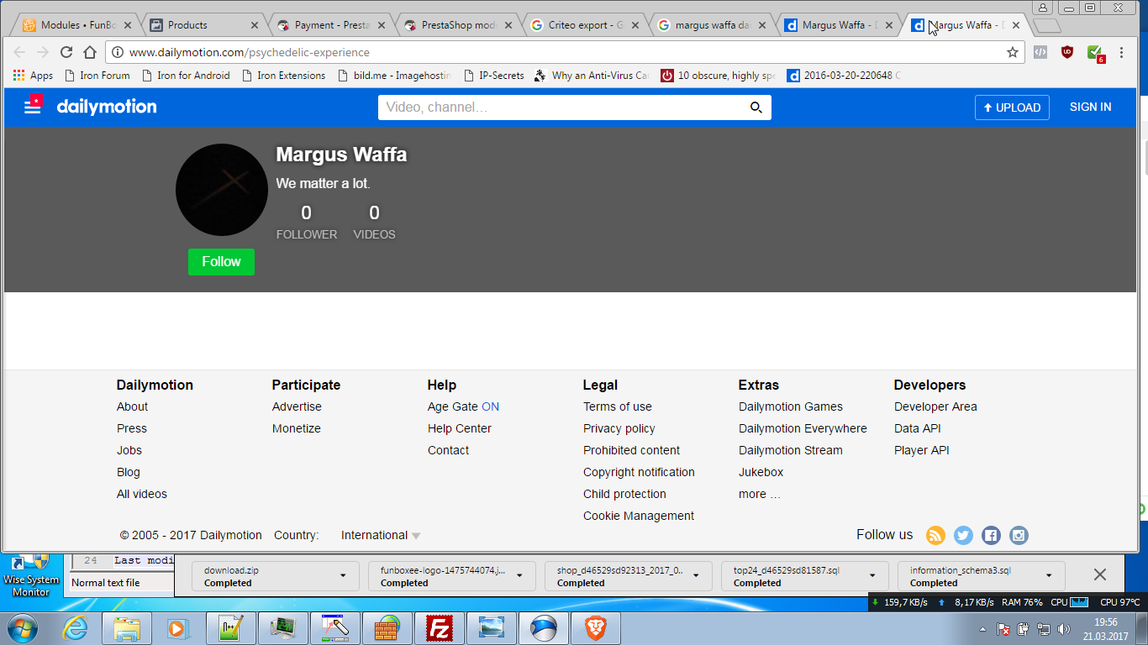Image resolution: width=1148 pixels, height=645 pixels.
Task: Open the Dailymotion hamburger menu icon
Action: pos(33,107)
